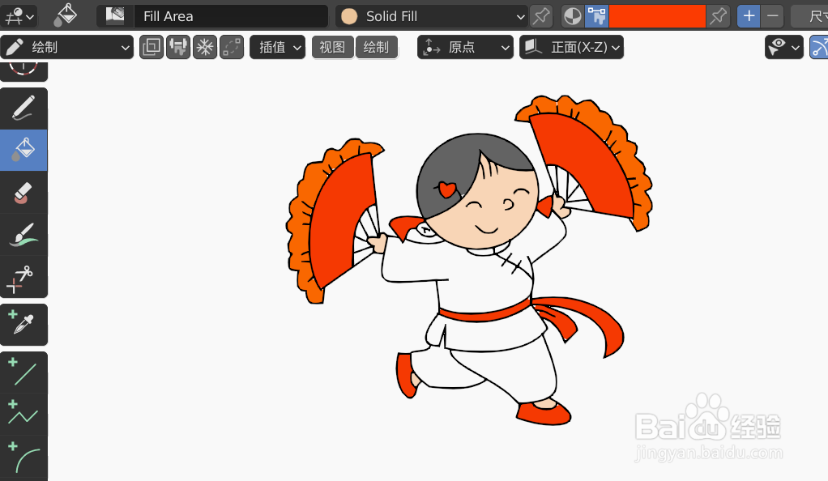Pin the Solid Fill material

pyautogui.click(x=541, y=16)
